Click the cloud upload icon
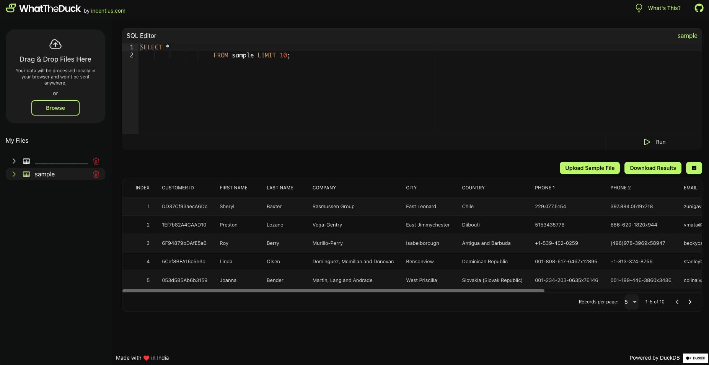709x365 pixels. [x=55, y=44]
